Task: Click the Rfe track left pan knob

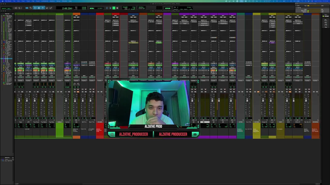Action: pos(75,84)
